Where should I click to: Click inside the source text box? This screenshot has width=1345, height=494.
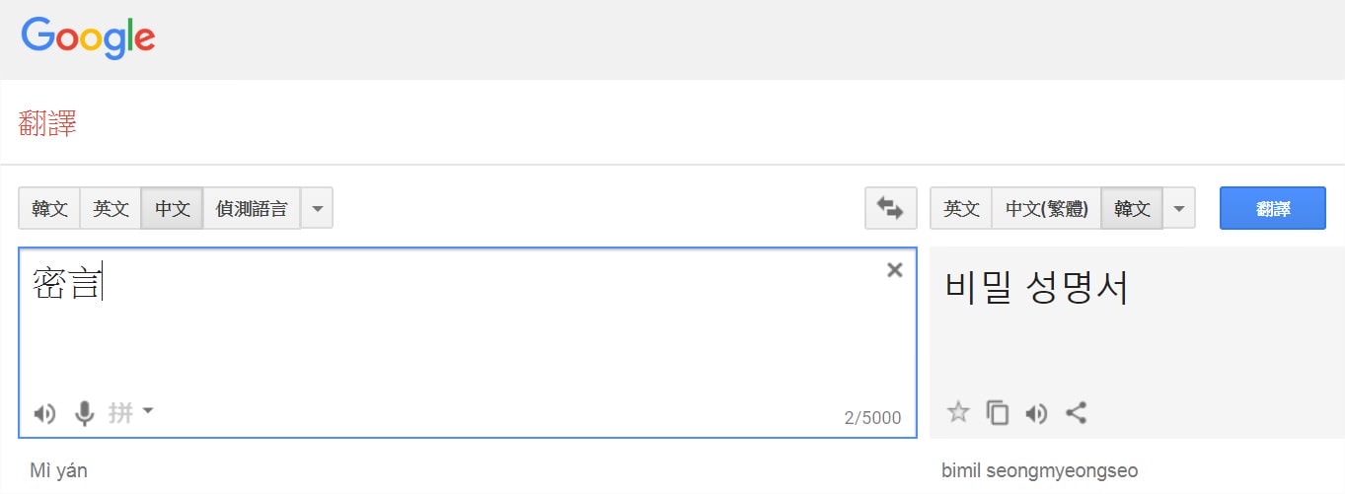click(464, 335)
